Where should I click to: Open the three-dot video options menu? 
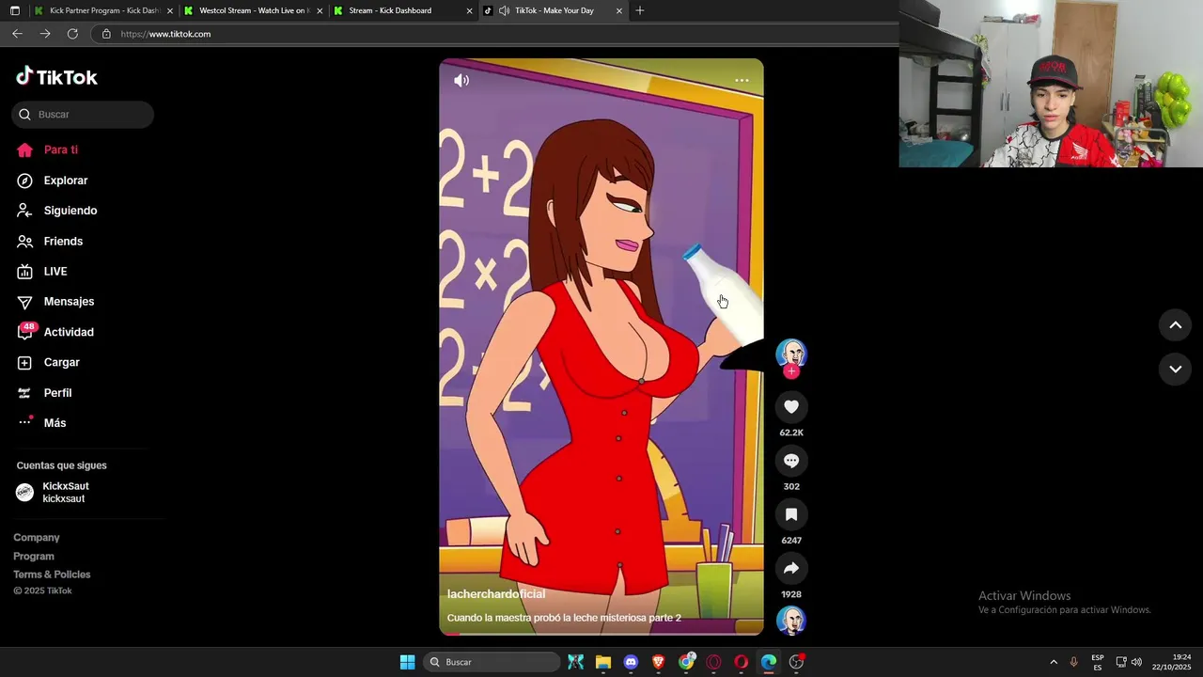[x=742, y=81]
